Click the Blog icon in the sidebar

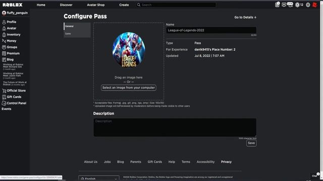(4, 60)
